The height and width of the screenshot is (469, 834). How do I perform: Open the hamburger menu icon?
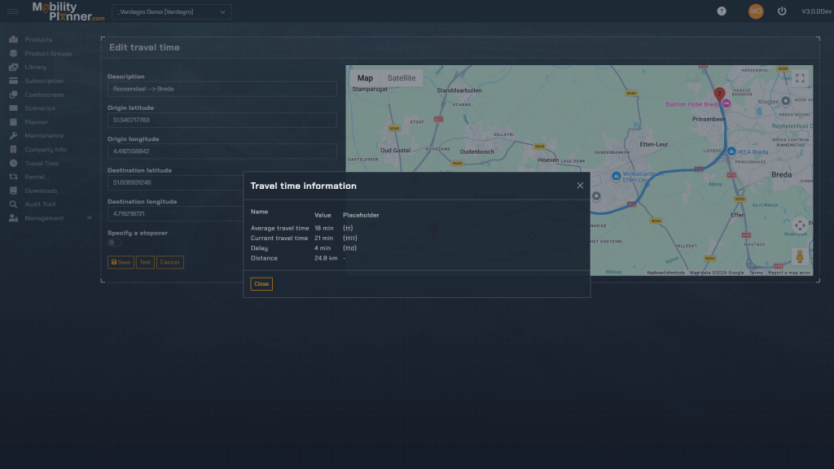coord(12,11)
